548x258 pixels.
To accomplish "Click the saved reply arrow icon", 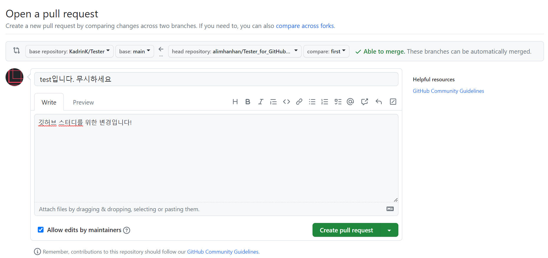I will pos(379,102).
